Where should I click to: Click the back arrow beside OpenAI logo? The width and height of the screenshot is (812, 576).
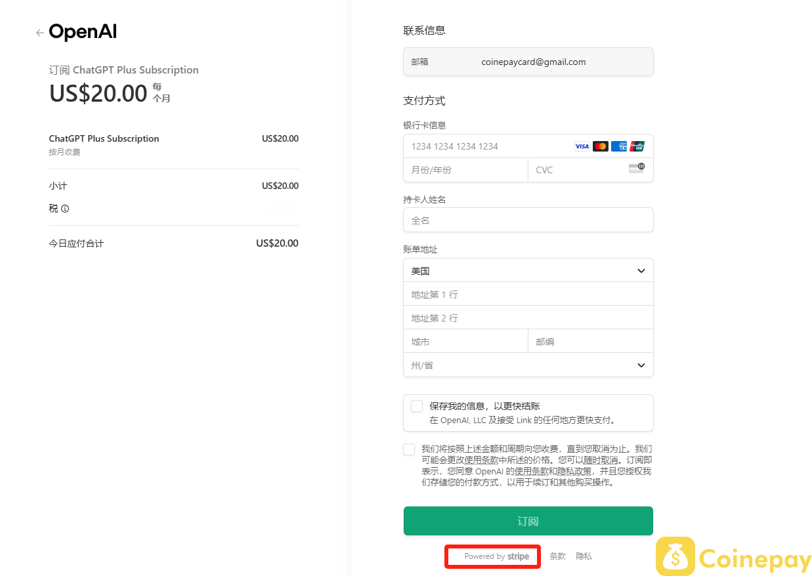40,33
